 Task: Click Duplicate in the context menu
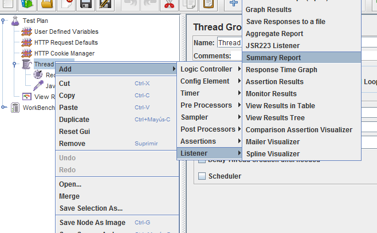point(74,120)
